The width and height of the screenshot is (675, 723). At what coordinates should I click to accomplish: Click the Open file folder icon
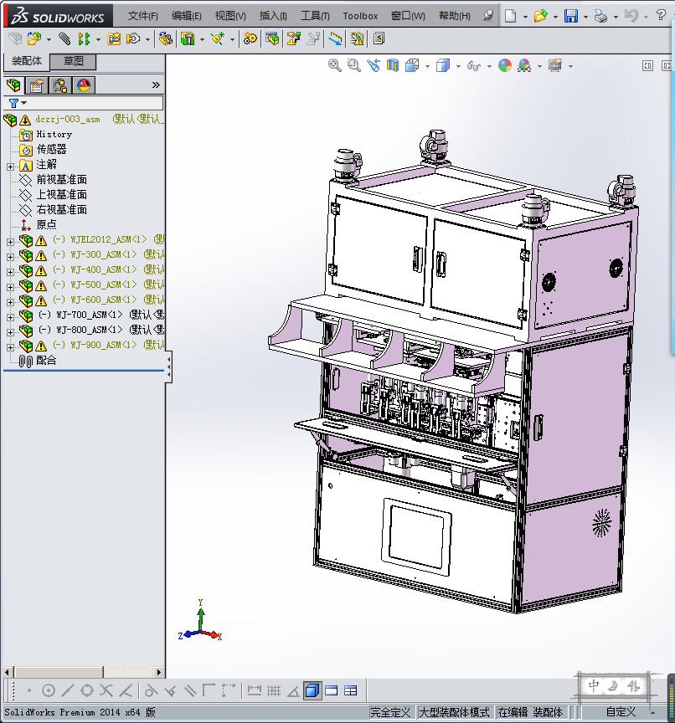pos(540,16)
